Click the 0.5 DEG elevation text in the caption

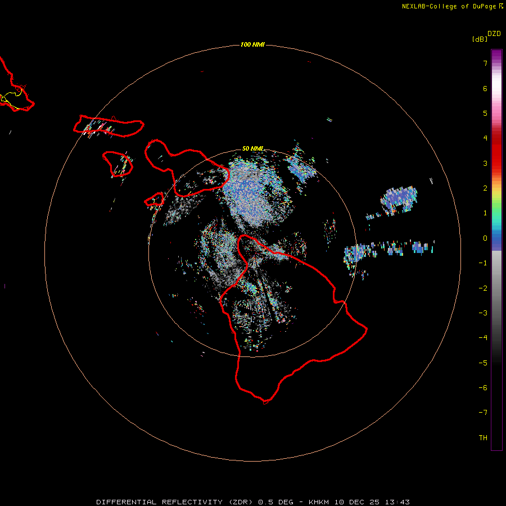275,502
